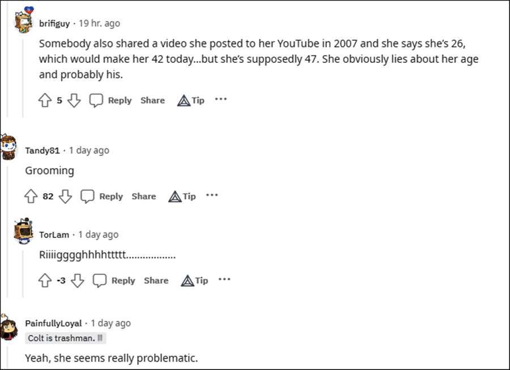Viewport: 510px width, 370px height.
Task: Click the Tip icon under Tandy81's comment
Action: click(176, 196)
